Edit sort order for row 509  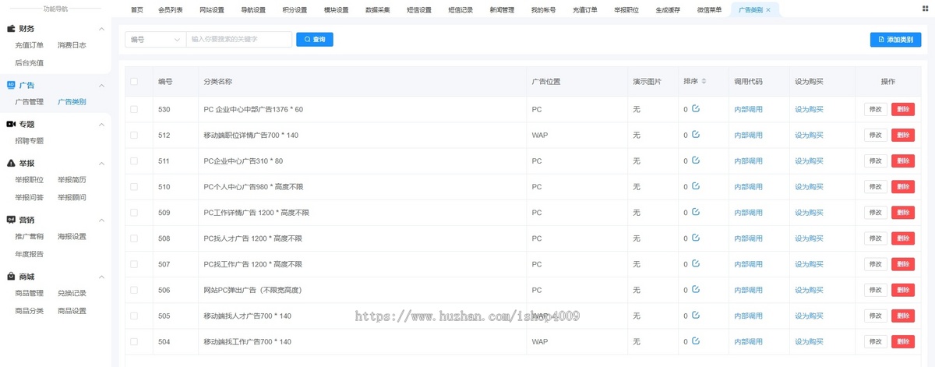pos(696,211)
